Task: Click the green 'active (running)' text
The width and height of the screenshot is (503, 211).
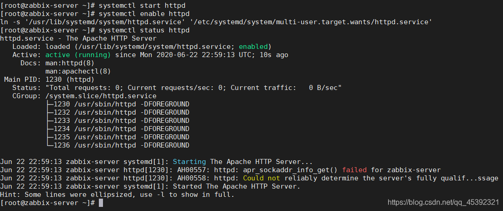Action: [78, 55]
